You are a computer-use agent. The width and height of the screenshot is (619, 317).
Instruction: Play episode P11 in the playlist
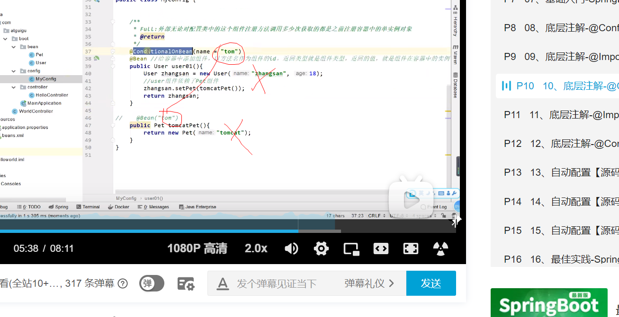[x=561, y=115]
